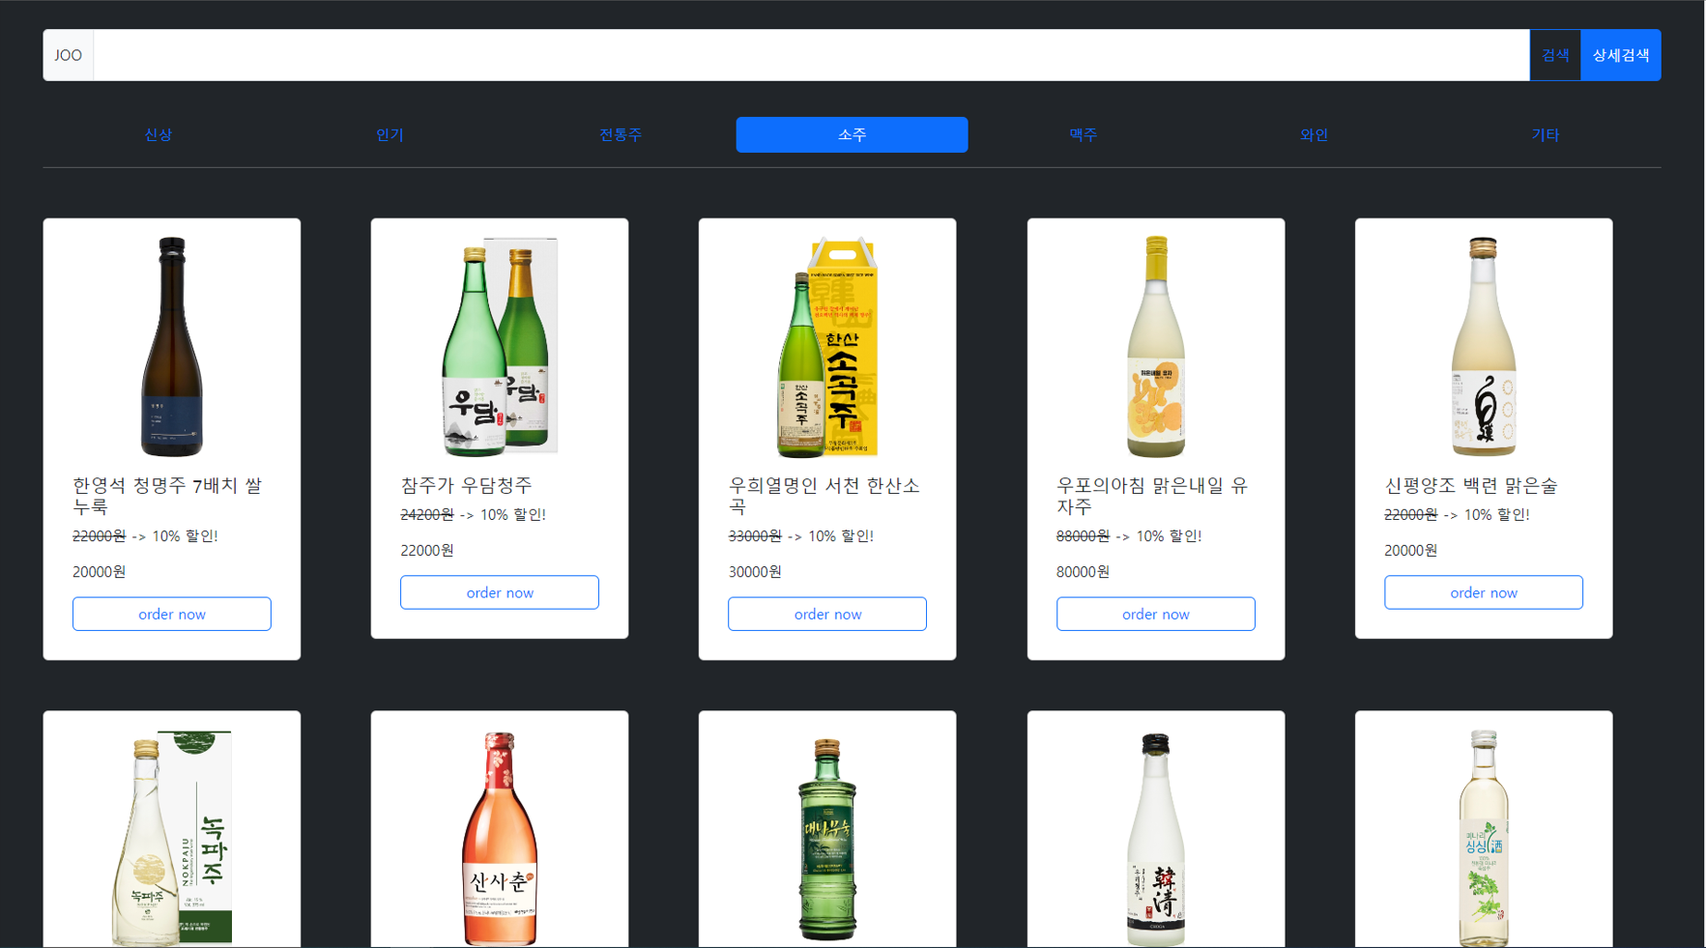The width and height of the screenshot is (1706, 948).
Task: Click order now on 우포의아침 맑은내일 유자주
Action: [1155, 614]
